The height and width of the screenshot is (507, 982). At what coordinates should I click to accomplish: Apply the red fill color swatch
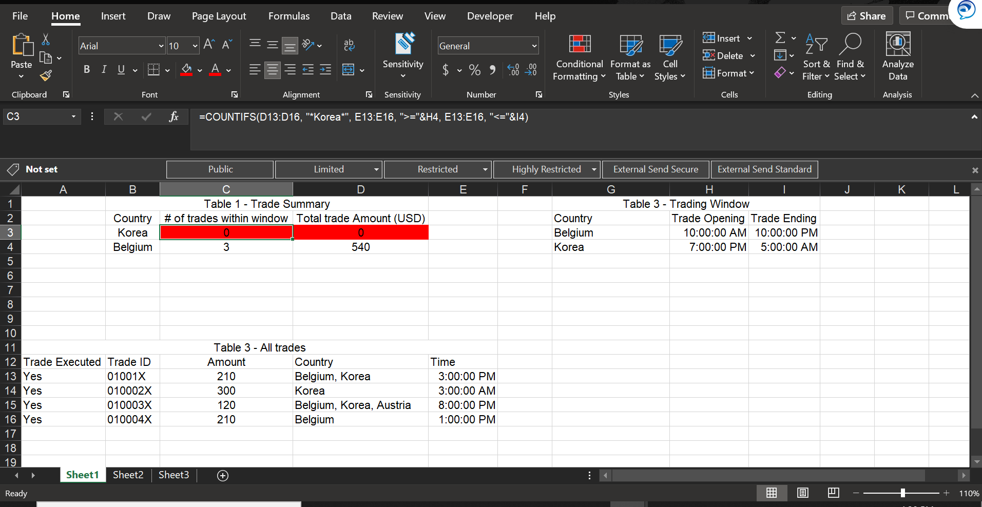(x=186, y=70)
